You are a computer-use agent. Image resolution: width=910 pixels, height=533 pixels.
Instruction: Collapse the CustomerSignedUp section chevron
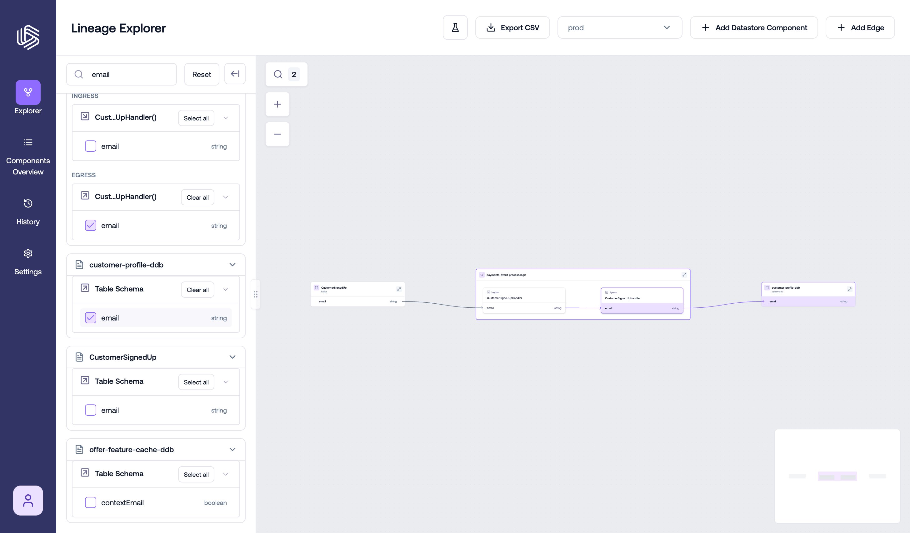tap(232, 357)
